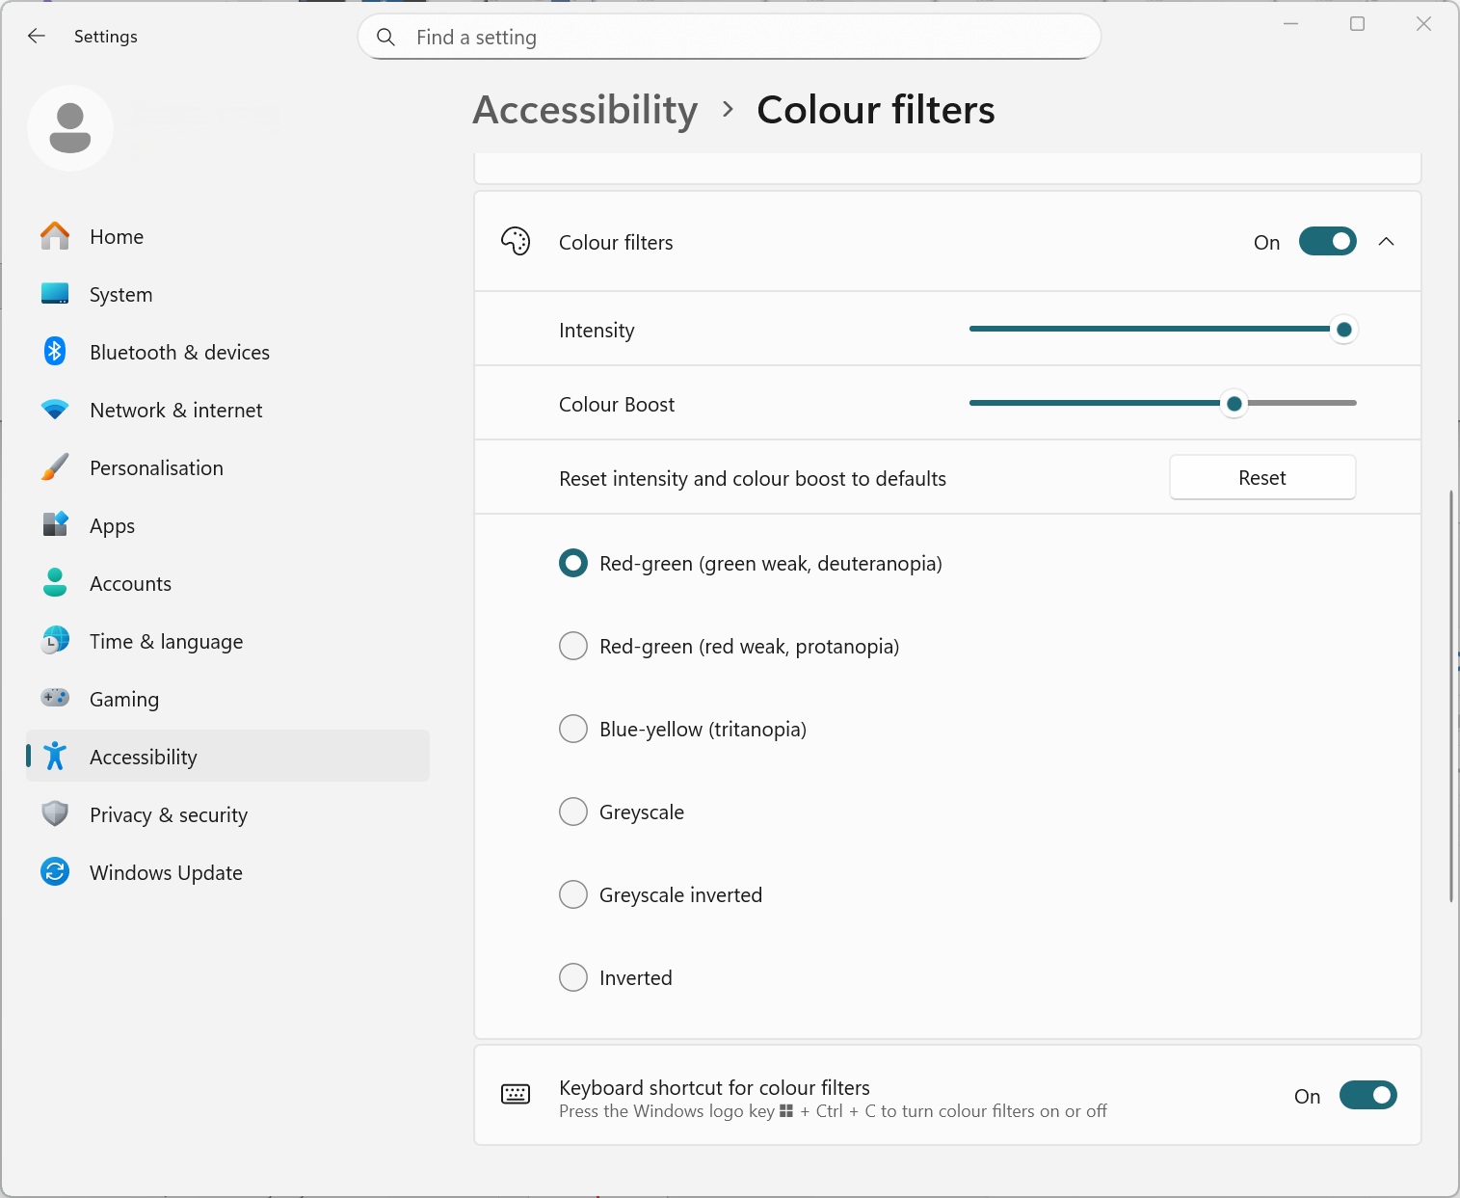The height and width of the screenshot is (1198, 1460).
Task: Click the Personalisation paintbrush icon
Action: 55,467
